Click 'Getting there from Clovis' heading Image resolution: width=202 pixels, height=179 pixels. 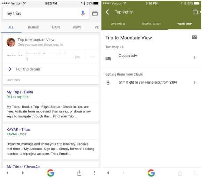tap(124, 74)
